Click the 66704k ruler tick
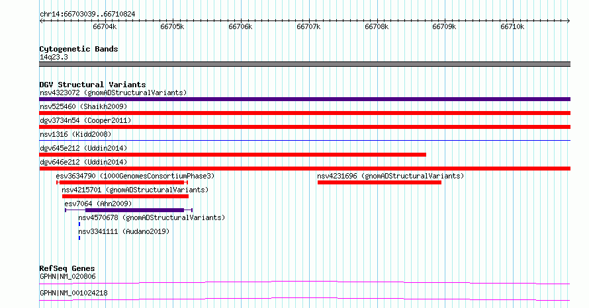 tap(105, 26)
